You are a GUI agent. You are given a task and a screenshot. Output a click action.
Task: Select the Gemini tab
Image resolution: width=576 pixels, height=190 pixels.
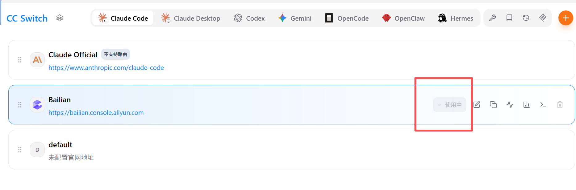pos(295,18)
